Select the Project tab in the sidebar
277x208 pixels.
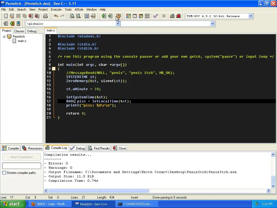click(7, 31)
